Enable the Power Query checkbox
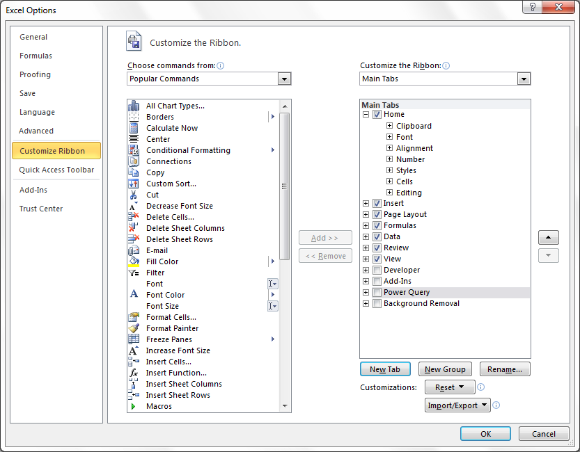Viewport: 580px width, 452px height. [x=377, y=293]
